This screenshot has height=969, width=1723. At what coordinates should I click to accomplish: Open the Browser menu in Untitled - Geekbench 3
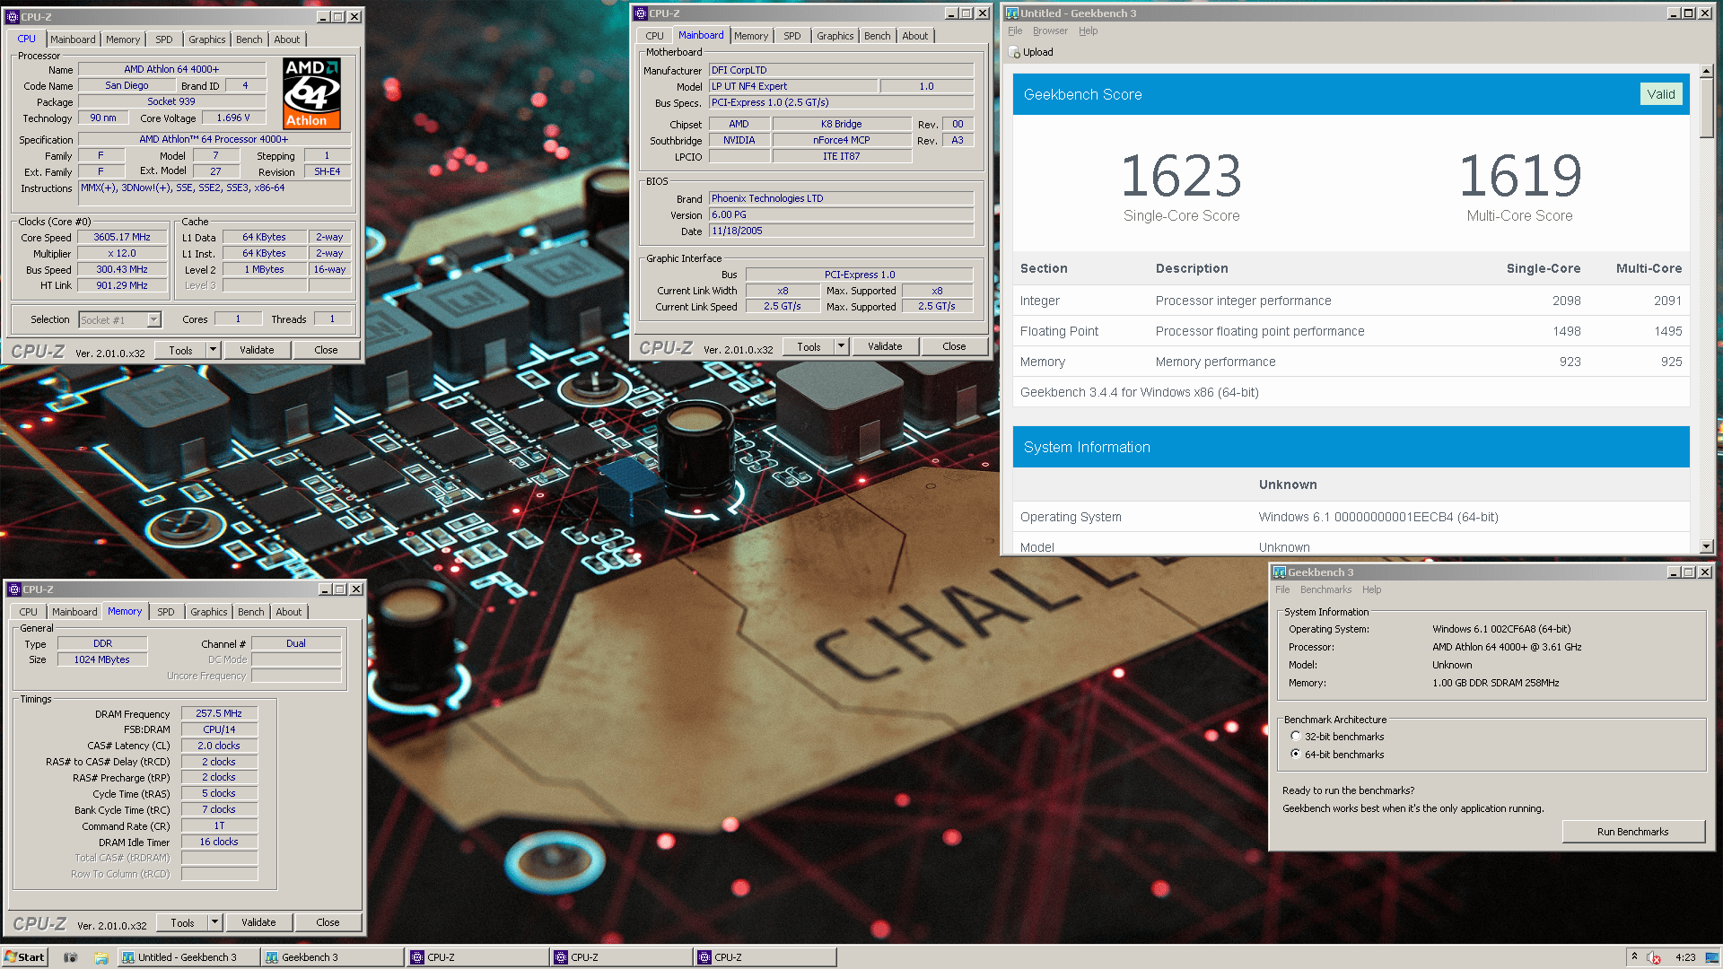click(x=1050, y=31)
